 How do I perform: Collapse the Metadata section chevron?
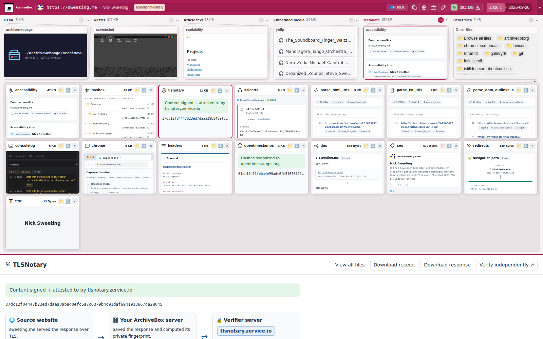click(447, 20)
